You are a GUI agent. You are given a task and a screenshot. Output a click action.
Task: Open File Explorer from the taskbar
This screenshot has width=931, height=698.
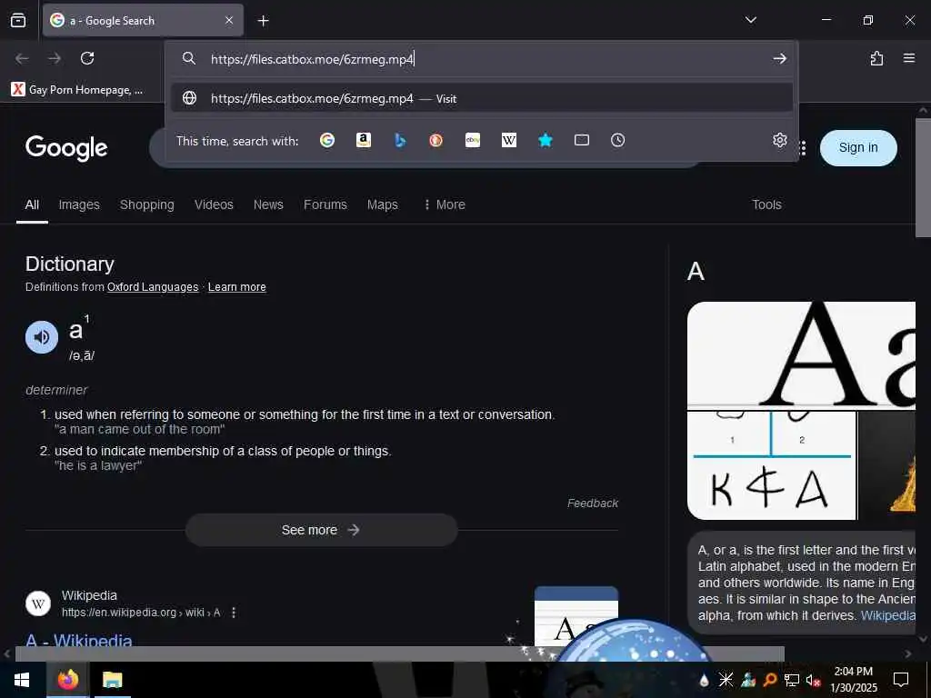pos(112,680)
